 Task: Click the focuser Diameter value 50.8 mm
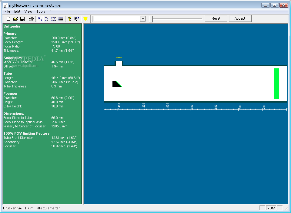tap(63, 98)
